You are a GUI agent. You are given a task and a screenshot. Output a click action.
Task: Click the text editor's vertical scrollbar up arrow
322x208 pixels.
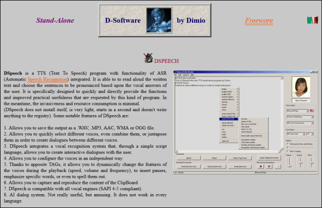tap(282, 78)
